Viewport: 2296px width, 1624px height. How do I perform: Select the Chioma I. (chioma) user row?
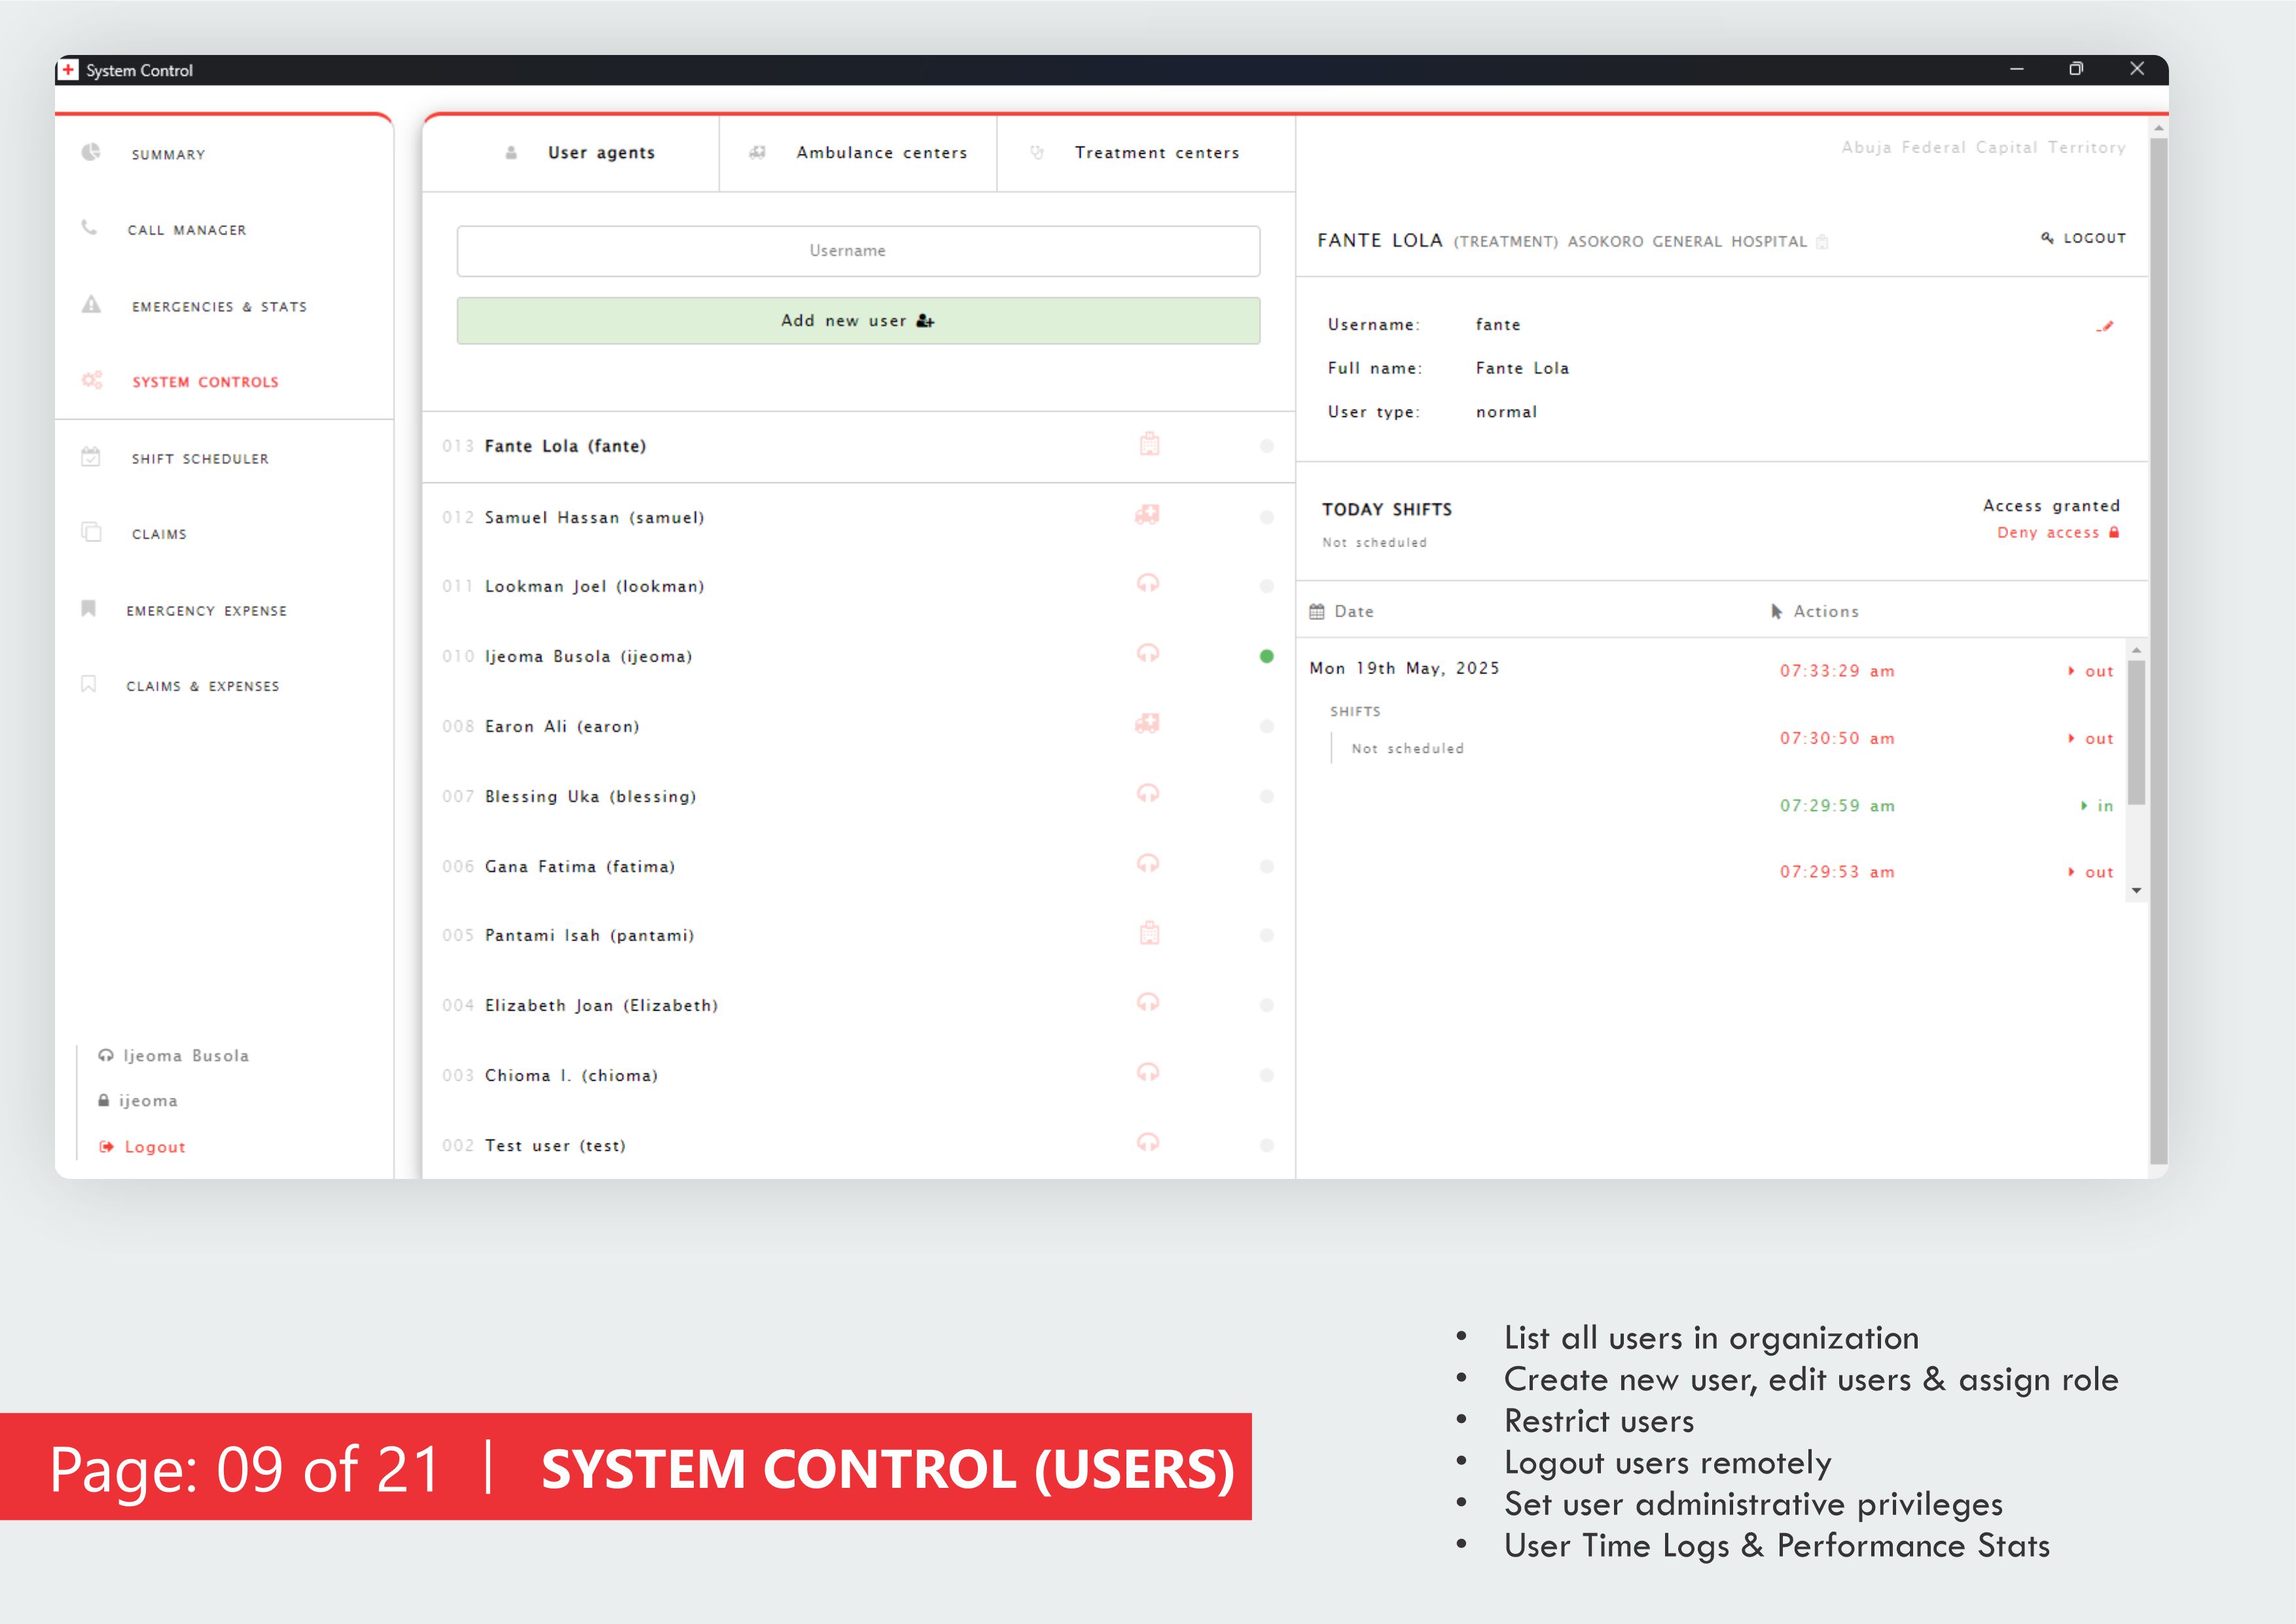click(x=858, y=1075)
